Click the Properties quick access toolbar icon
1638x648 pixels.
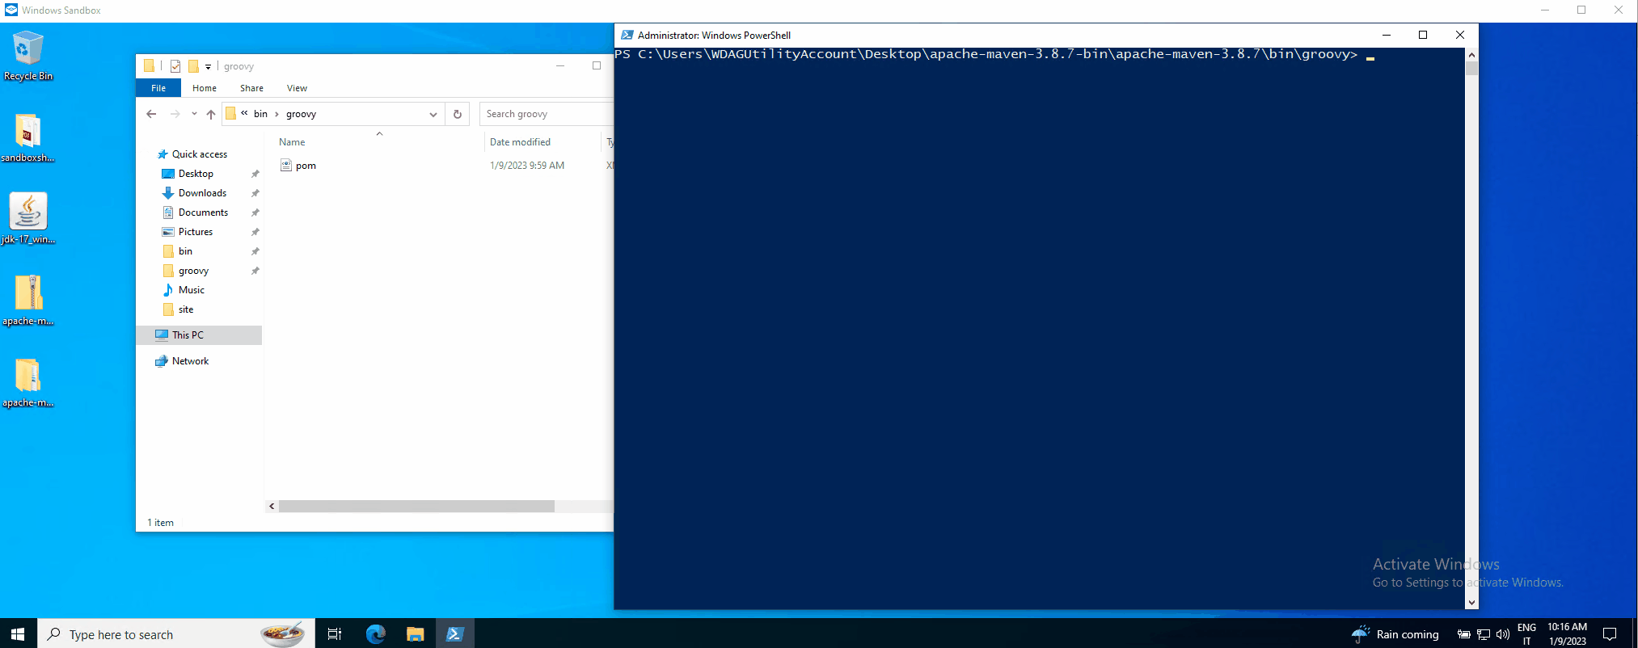[175, 66]
